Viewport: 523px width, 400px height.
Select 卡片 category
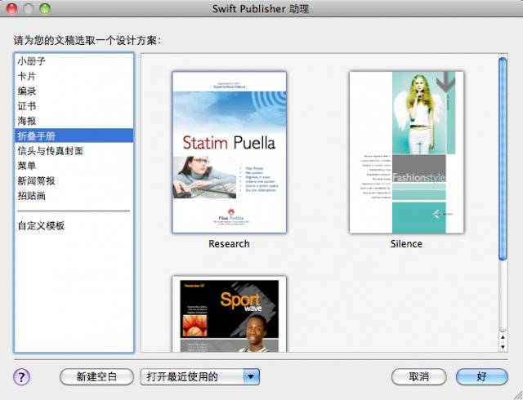26,77
